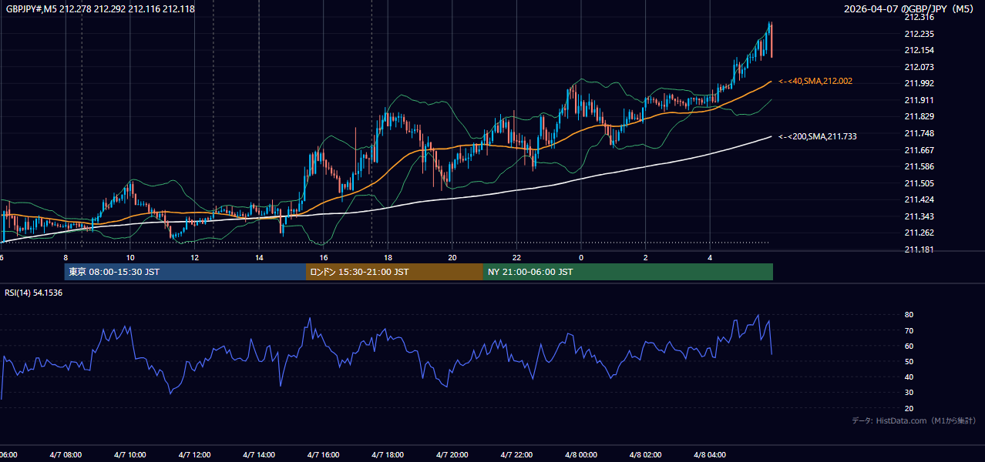985x462 pixels.
Task: Click the 4/7 14:00 time label
Action: tap(258, 455)
